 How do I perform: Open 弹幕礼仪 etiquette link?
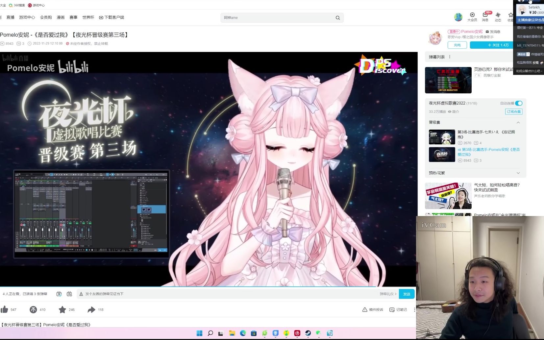[388, 294]
